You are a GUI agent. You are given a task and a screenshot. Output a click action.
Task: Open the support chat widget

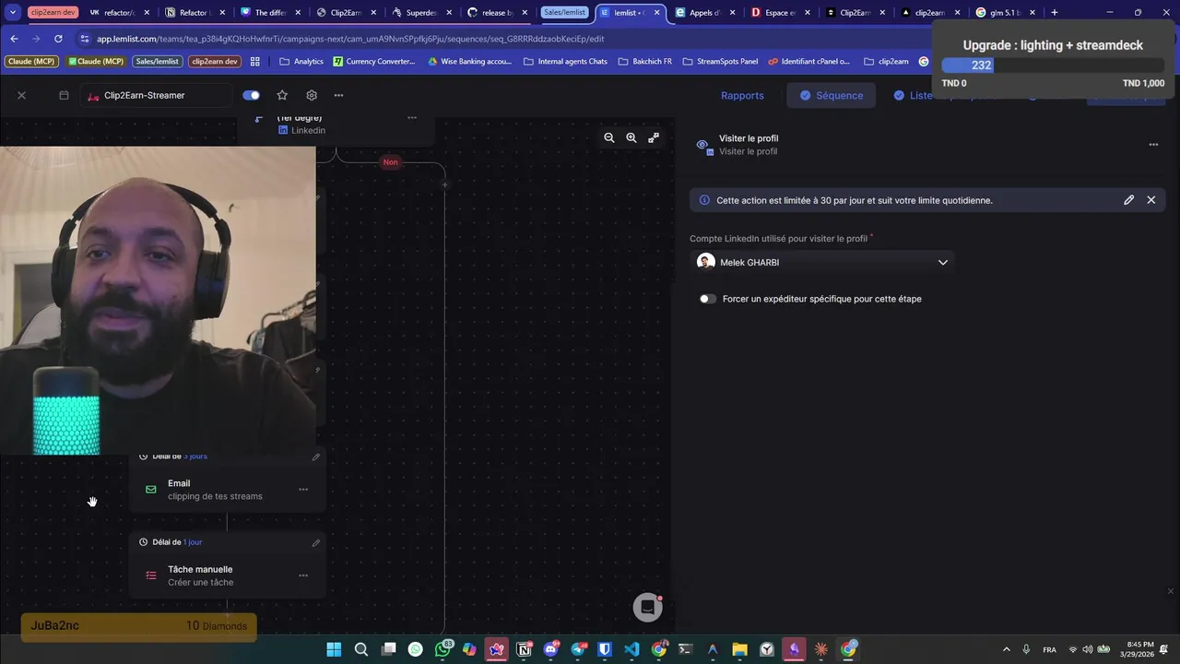[x=648, y=607]
